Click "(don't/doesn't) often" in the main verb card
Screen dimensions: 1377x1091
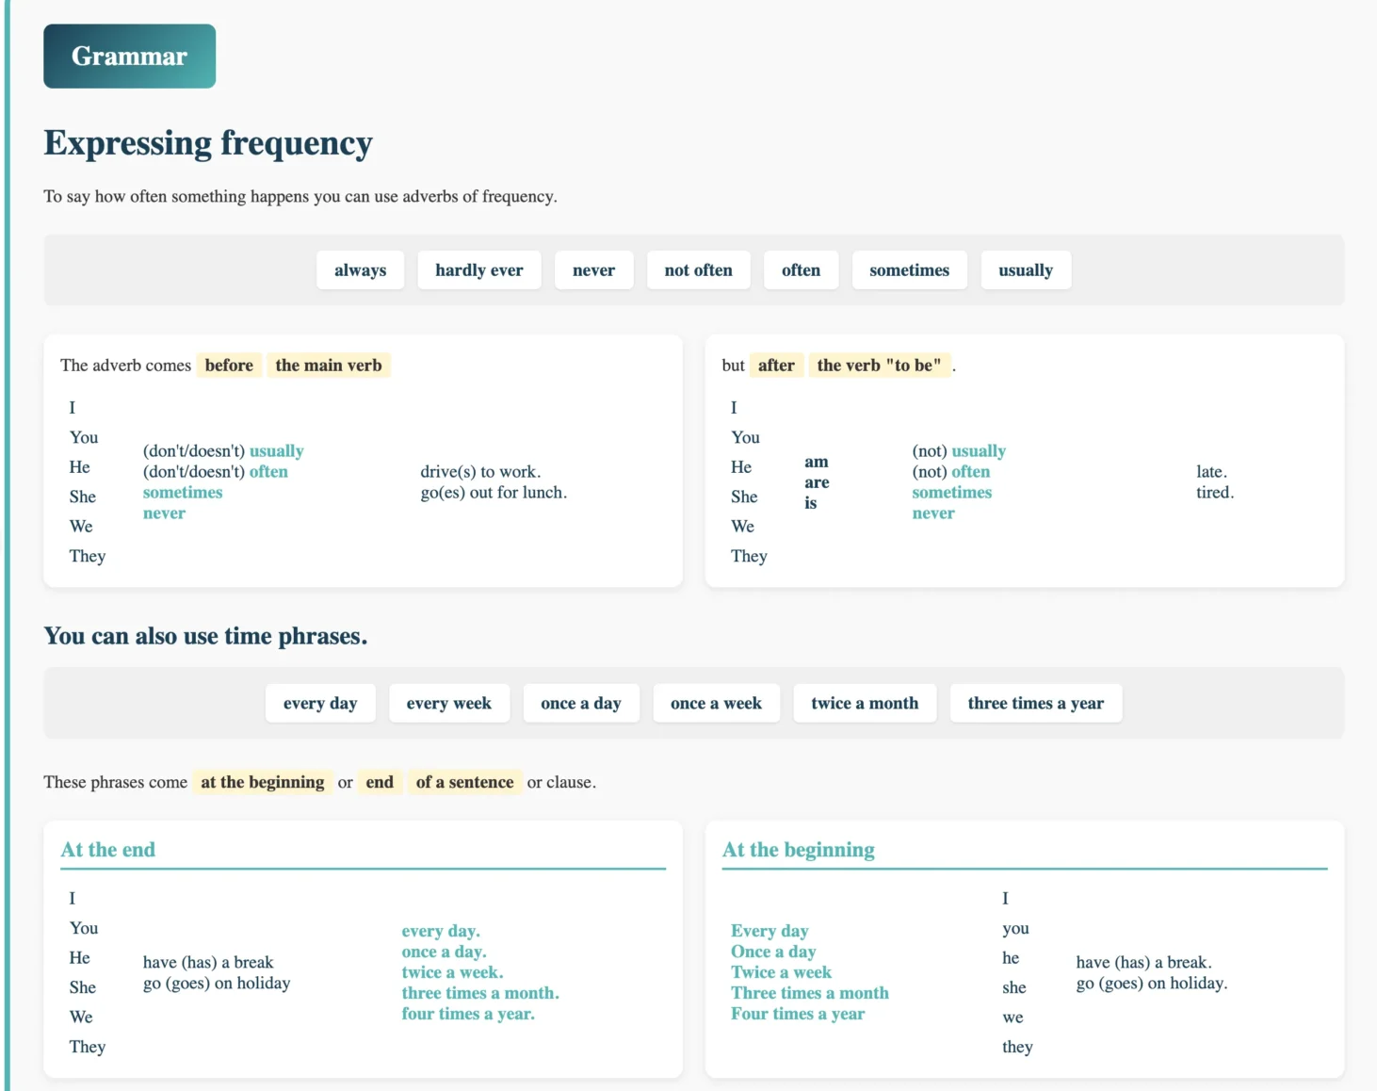coord(216,472)
